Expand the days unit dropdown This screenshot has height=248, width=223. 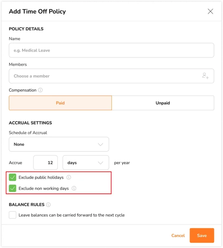(x=86, y=163)
